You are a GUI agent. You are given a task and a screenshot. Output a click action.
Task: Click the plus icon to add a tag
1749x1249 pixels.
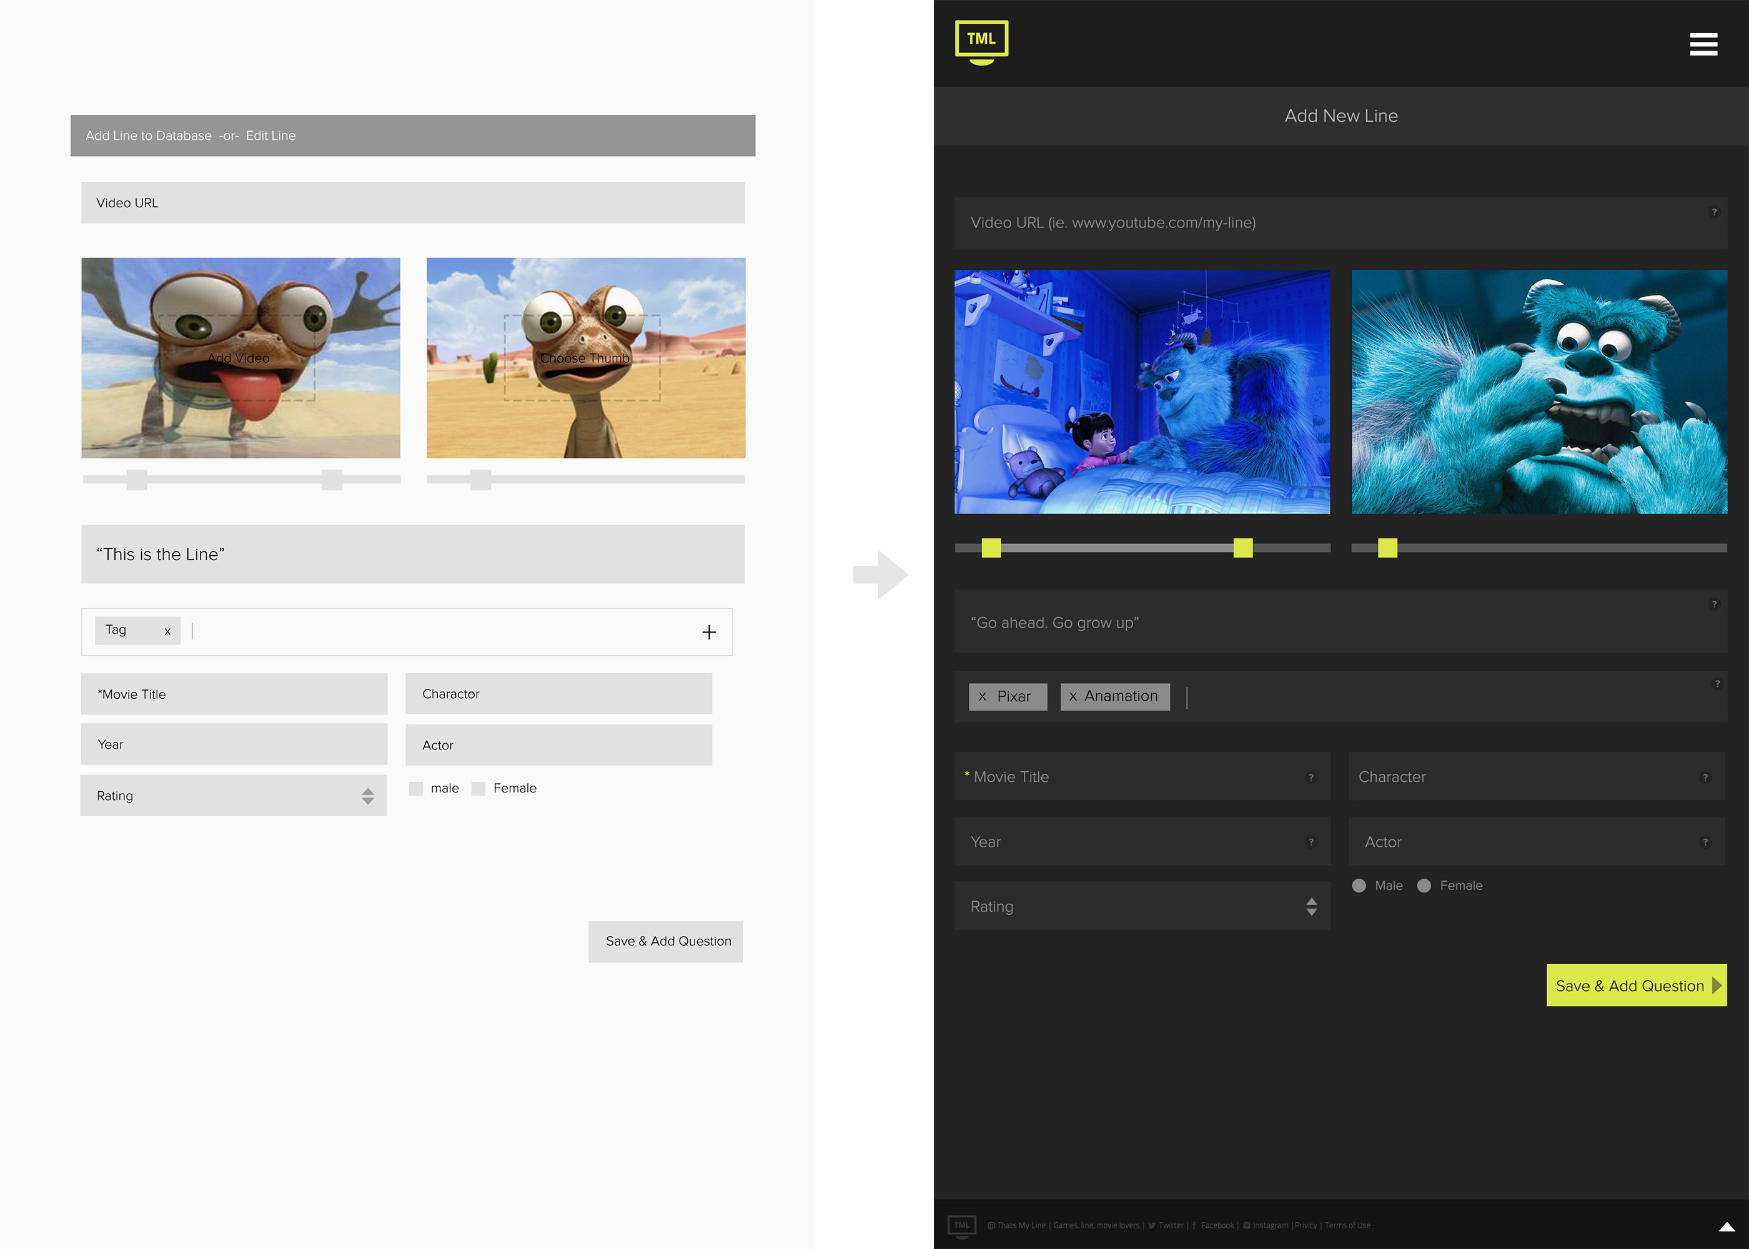709,632
